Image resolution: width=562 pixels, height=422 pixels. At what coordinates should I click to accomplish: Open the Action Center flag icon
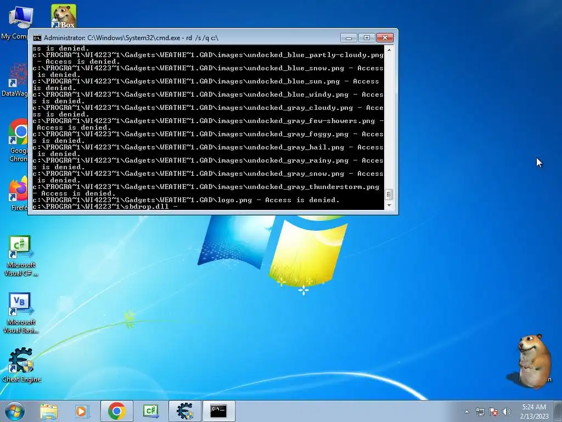click(493, 412)
